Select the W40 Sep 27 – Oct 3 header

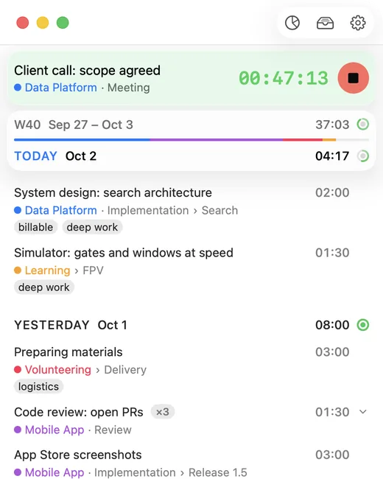coord(74,125)
